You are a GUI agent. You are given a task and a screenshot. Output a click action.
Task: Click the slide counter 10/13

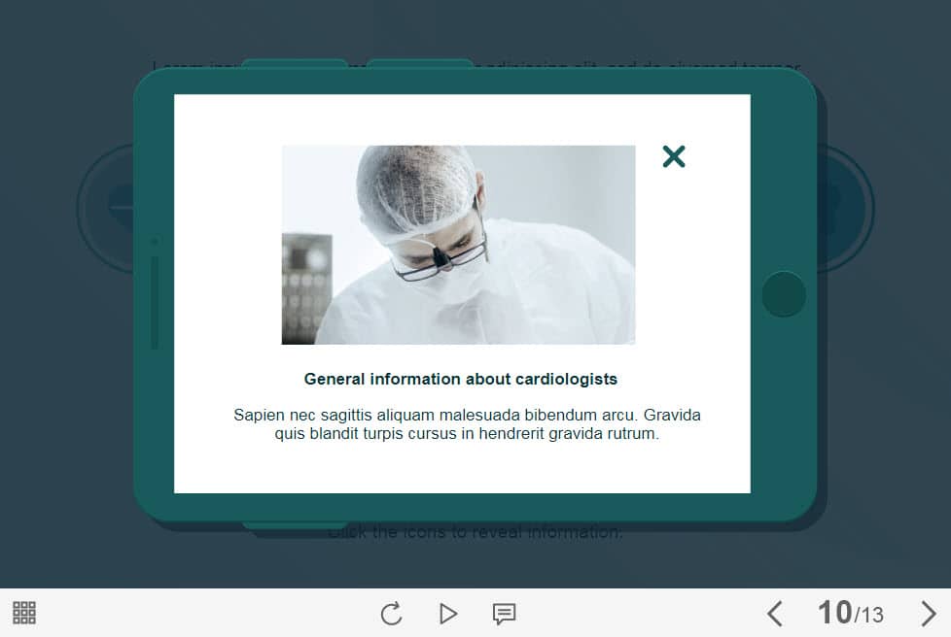[x=850, y=614]
